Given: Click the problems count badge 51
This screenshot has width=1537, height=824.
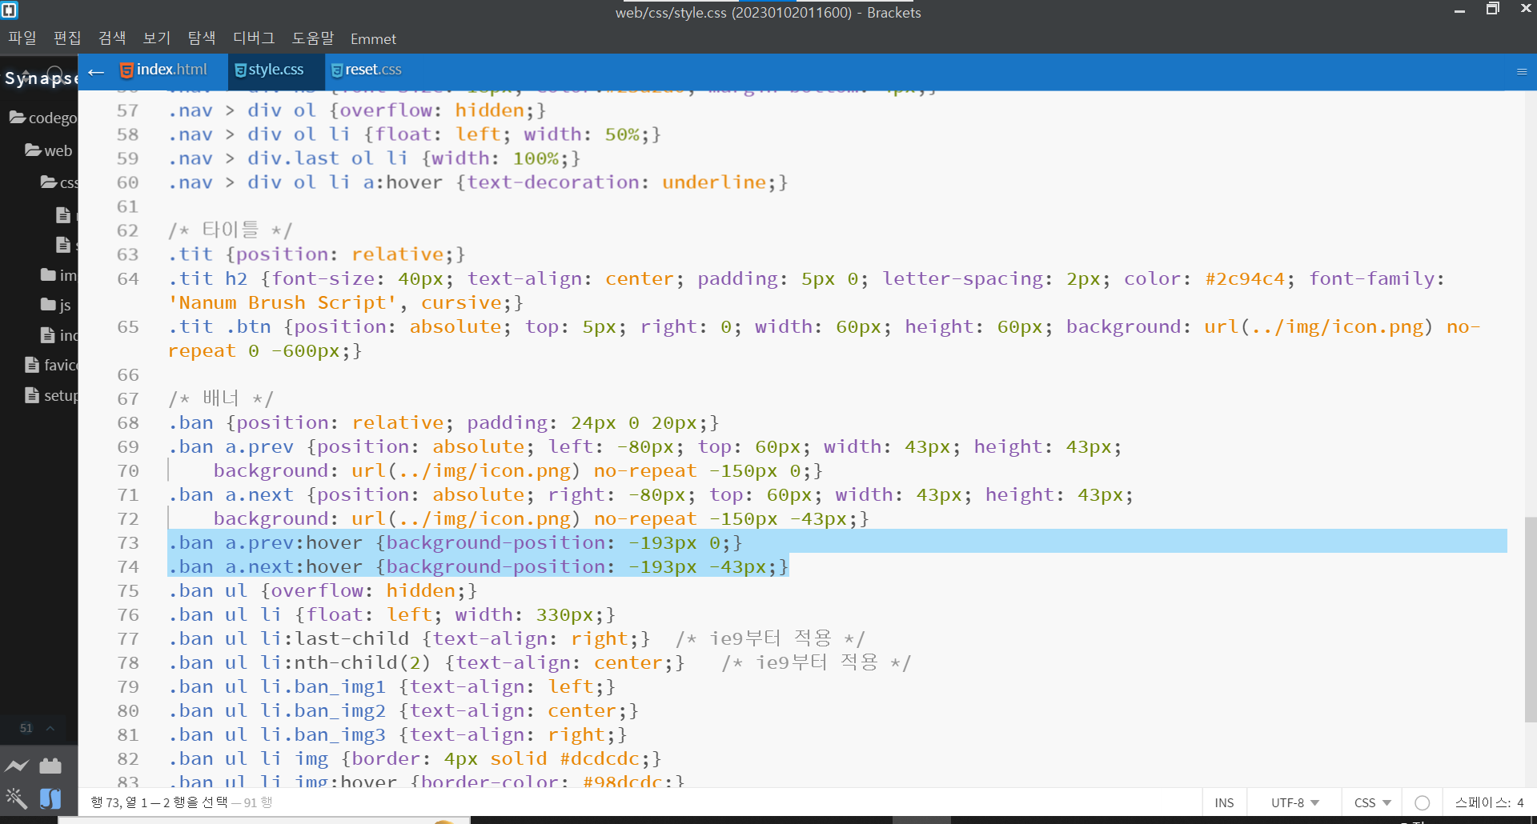Looking at the screenshot, I should tap(26, 728).
